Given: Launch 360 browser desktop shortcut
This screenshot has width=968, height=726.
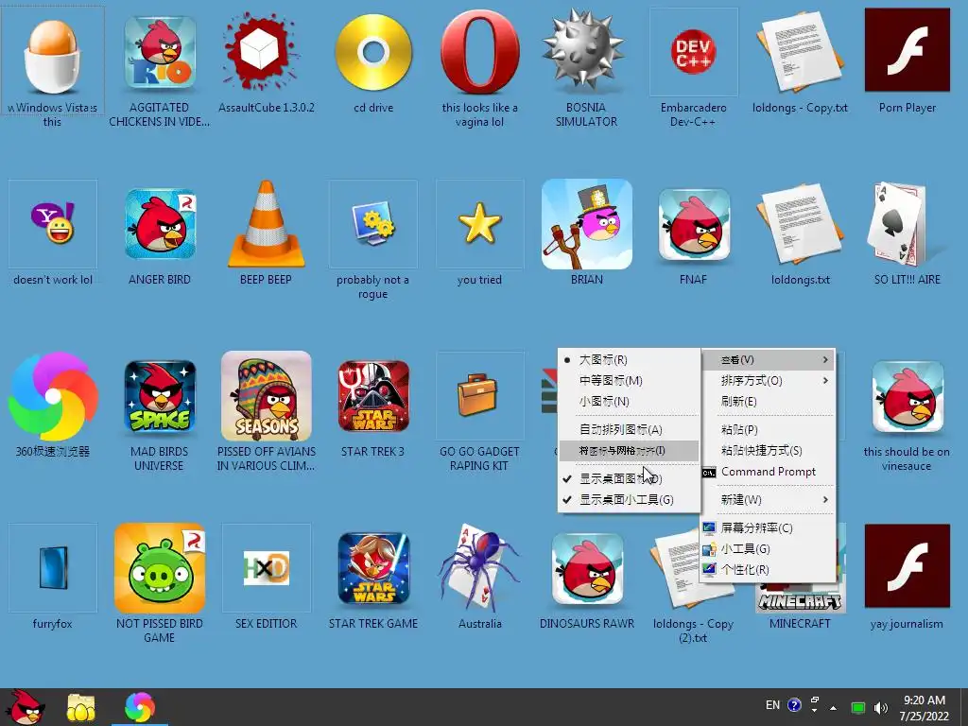Looking at the screenshot, I should click(x=53, y=396).
